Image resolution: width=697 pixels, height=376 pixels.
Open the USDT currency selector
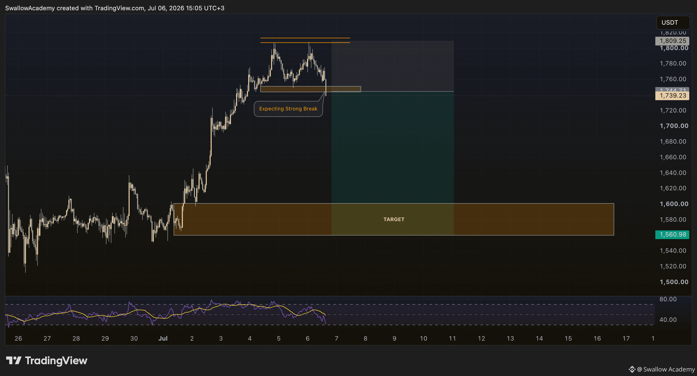[x=673, y=22]
